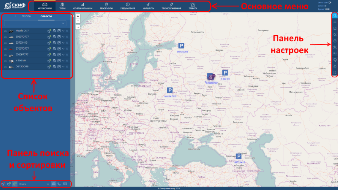Image resolution: width=338 pixels, height=190 pixels.
Task: Toggle the highlighted satellite checkmark filter
Action: click(15, 184)
